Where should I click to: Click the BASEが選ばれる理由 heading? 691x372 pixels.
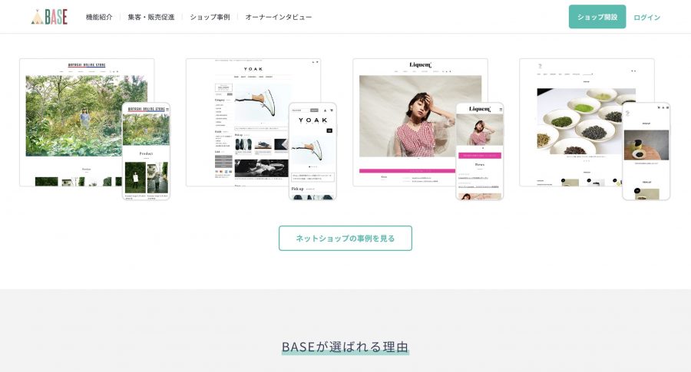point(345,346)
